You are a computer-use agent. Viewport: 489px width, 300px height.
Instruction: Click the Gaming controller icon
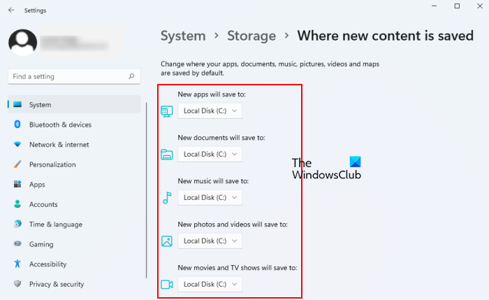(x=17, y=245)
